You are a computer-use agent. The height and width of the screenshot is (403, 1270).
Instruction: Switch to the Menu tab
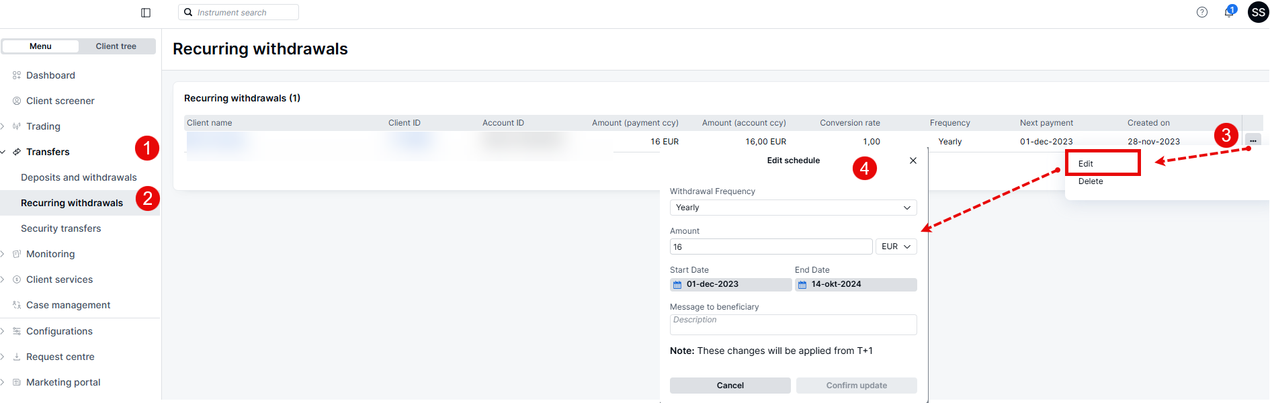(x=40, y=46)
